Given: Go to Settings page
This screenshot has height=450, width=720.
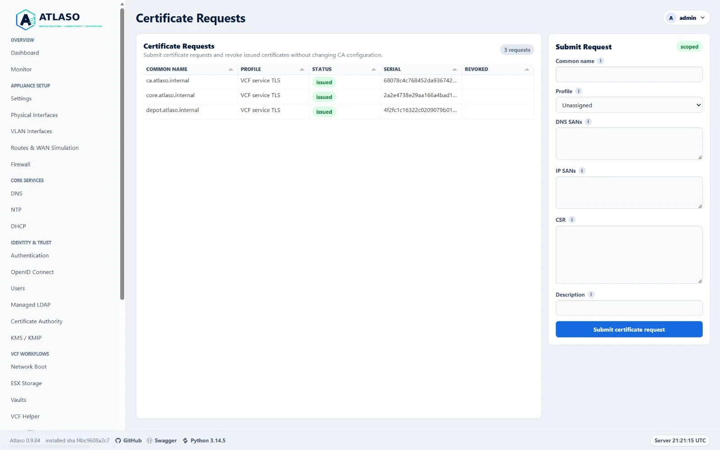Looking at the screenshot, I should 21,99.
